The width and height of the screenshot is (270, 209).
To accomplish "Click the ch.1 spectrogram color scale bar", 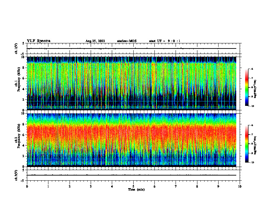I will tap(246, 87).
